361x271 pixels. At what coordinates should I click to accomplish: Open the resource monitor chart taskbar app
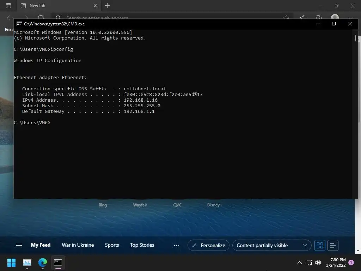click(27, 263)
